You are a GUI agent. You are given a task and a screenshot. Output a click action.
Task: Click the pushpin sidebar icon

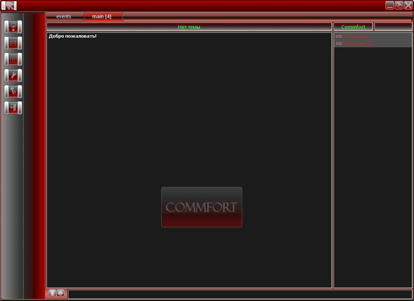(13, 92)
